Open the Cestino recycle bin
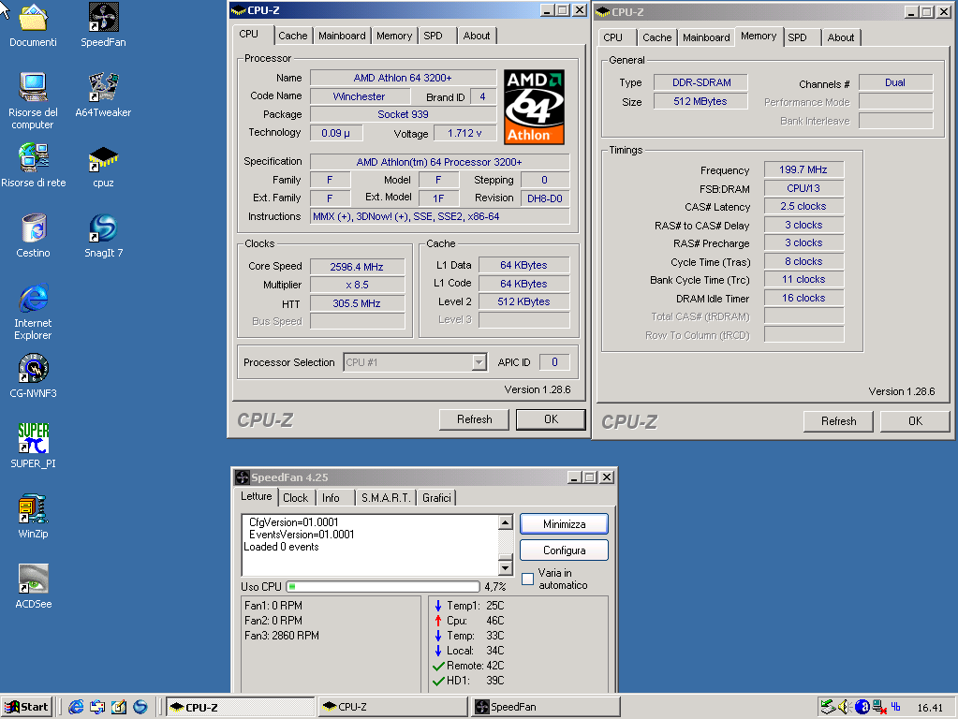The image size is (958, 719). pyautogui.click(x=33, y=229)
